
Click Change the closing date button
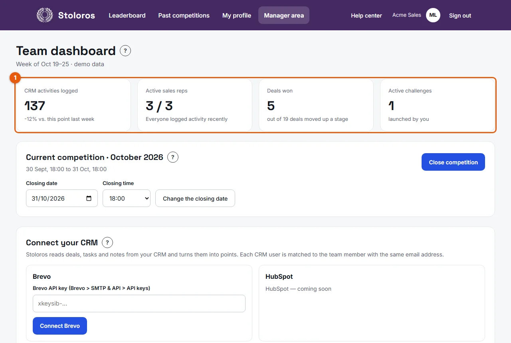(x=195, y=198)
